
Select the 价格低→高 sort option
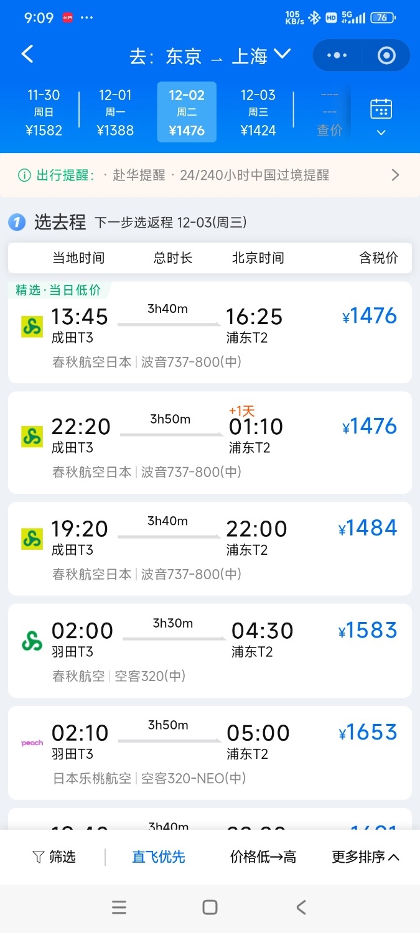[x=263, y=856]
